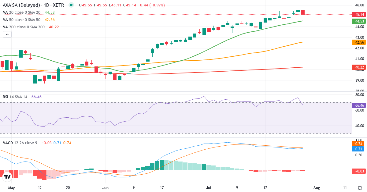Open MA 20 indicator legend

21,12
